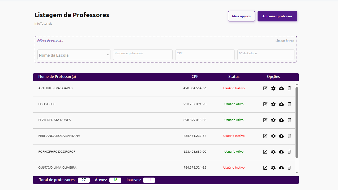Delete Fernanda Roza Santana via trash icon
This screenshot has width=338, height=190.
pos(289,136)
